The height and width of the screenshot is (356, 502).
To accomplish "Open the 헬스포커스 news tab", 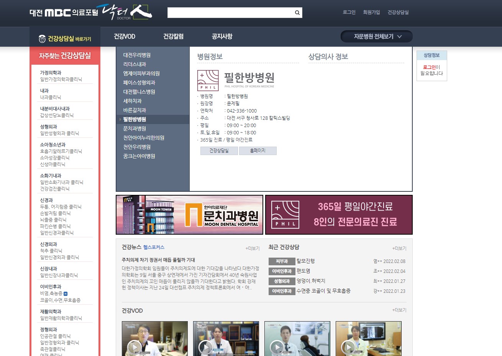I will coord(154,247).
